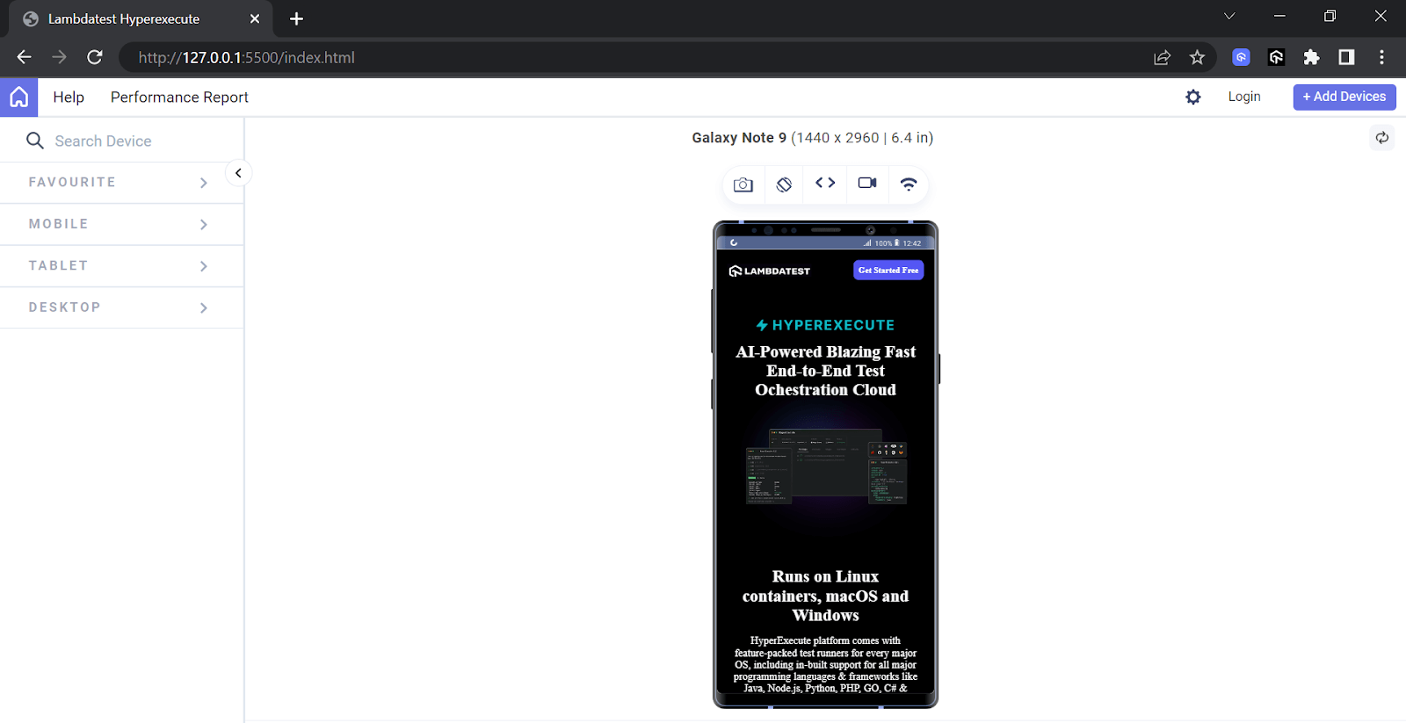Rotate the device with the rotate icon

pyautogui.click(x=784, y=184)
